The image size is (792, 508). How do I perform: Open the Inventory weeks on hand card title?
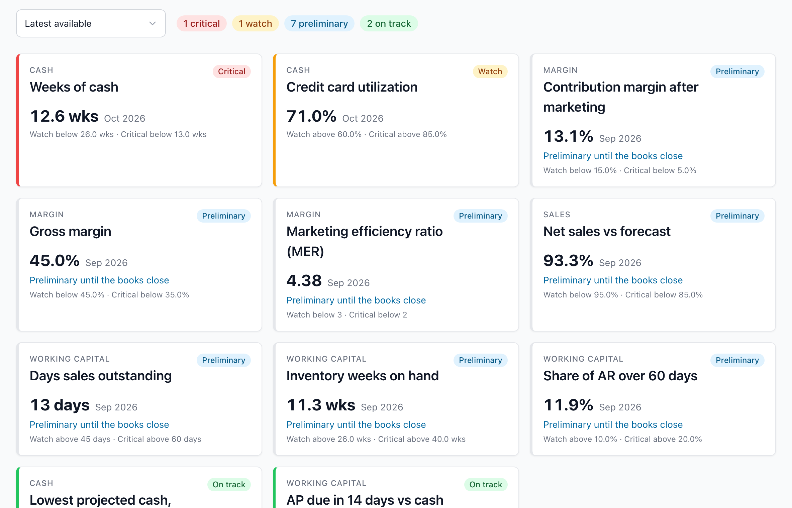[x=363, y=376]
